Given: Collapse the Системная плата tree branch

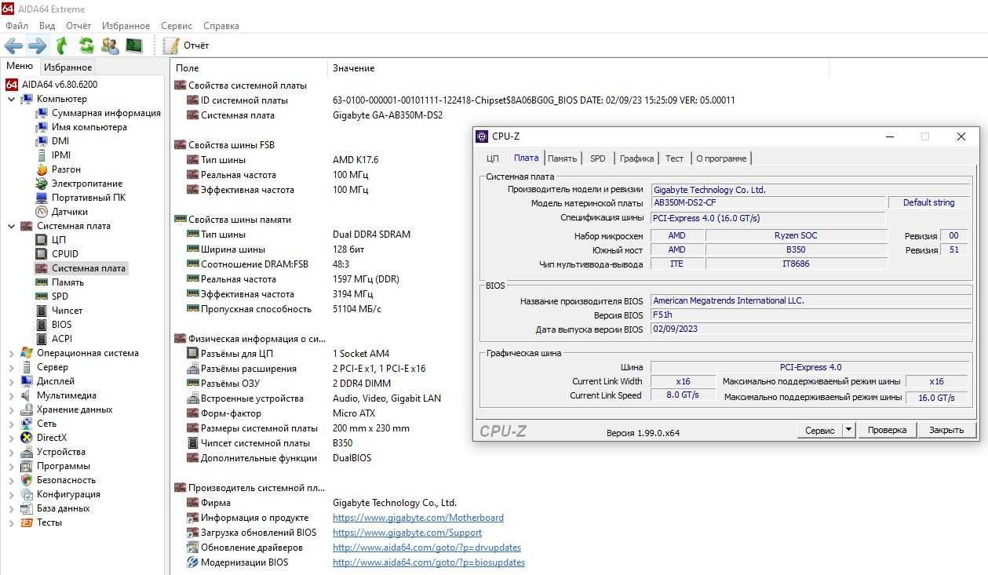Looking at the screenshot, I should tap(11, 226).
